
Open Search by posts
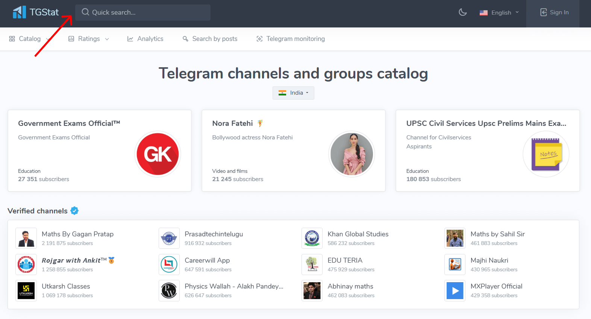(x=210, y=39)
